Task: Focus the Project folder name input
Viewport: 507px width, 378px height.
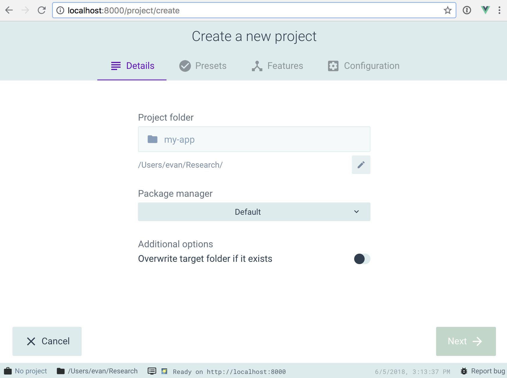Action: pos(254,139)
